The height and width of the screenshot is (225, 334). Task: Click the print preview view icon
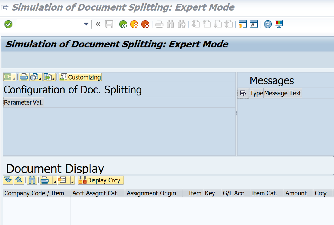pyautogui.click(x=34, y=77)
